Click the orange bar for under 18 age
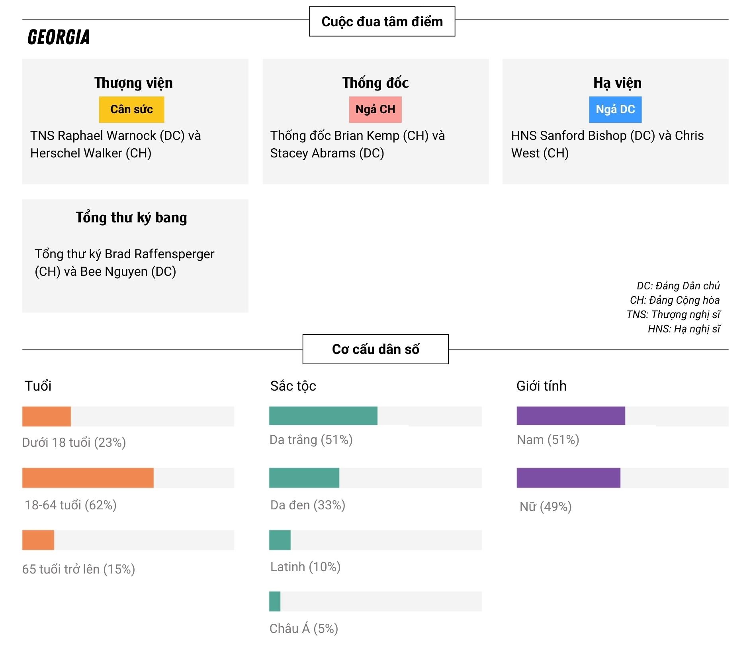Viewport: 751px width, 668px height. coord(47,417)
